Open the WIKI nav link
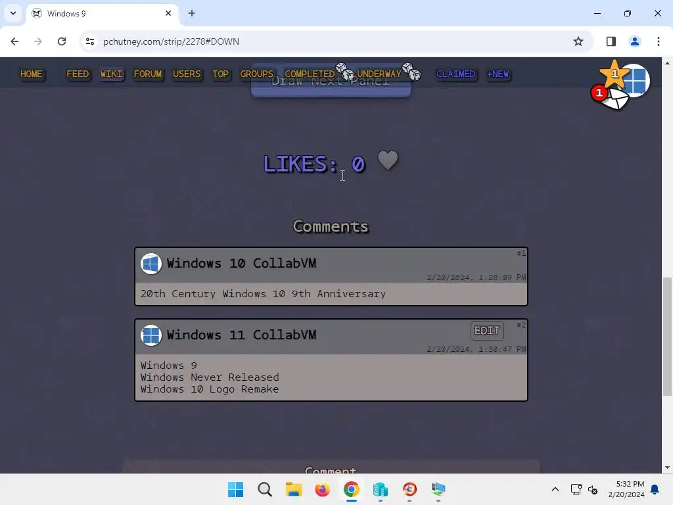Viewport: 673px width, 505px height. coord(112,74)
